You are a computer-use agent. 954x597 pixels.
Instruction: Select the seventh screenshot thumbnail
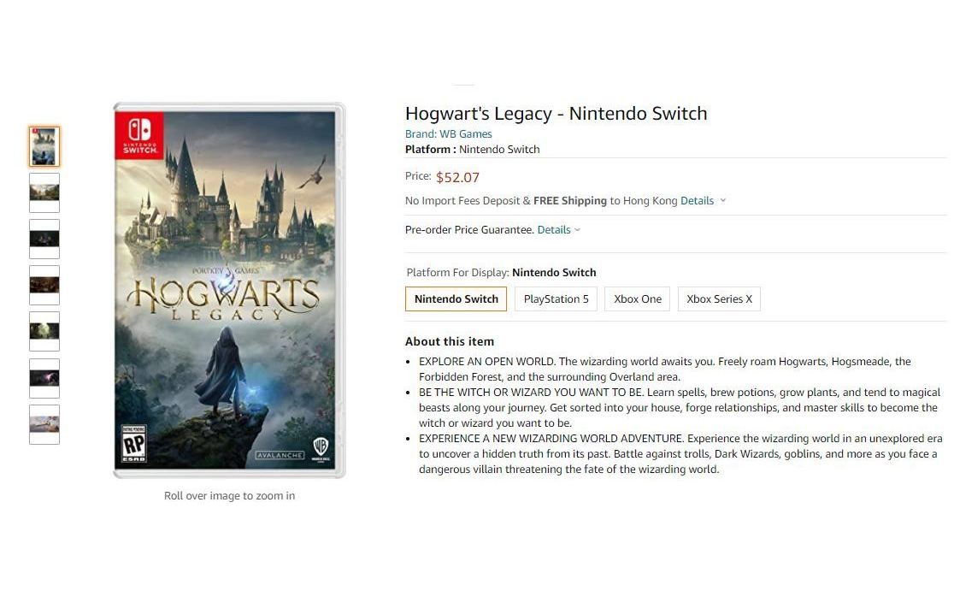pyautogui.click(x=44, y=425)
